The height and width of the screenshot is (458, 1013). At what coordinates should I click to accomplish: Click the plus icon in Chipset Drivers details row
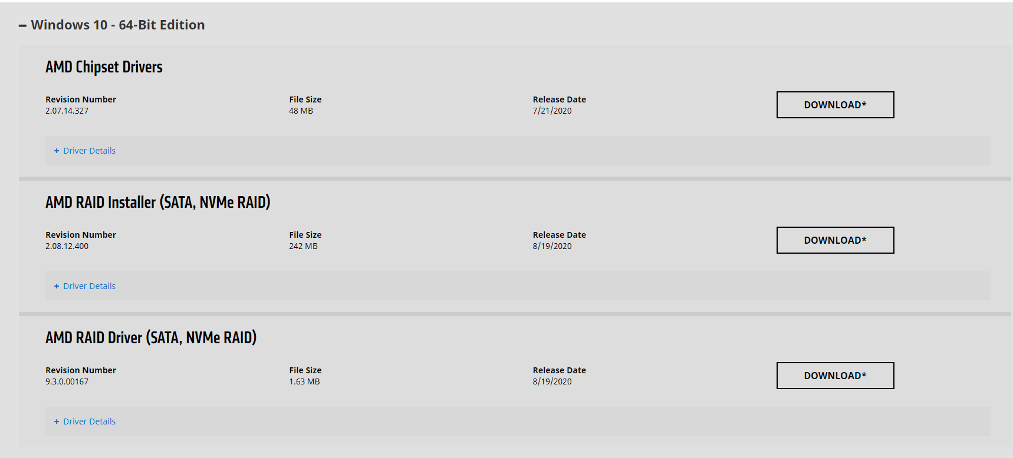(57, 151)
